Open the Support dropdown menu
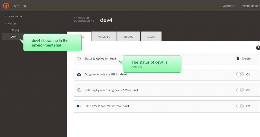260x137 pixels. tap(229, 6)
